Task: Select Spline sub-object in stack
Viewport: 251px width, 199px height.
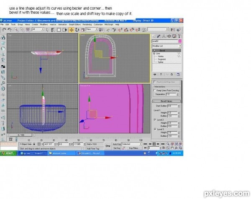Action: (161, 62)
